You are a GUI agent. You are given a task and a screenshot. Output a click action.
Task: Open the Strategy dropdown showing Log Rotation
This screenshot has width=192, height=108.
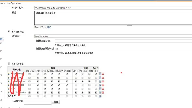pos(113,36)
